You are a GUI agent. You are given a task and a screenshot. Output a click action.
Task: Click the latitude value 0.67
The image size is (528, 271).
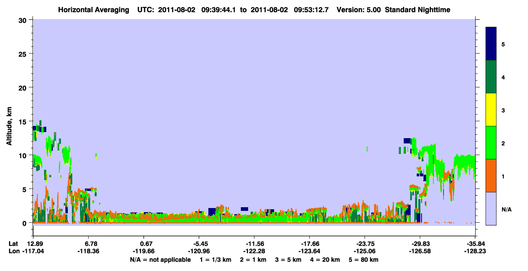(x=146, y=244)
